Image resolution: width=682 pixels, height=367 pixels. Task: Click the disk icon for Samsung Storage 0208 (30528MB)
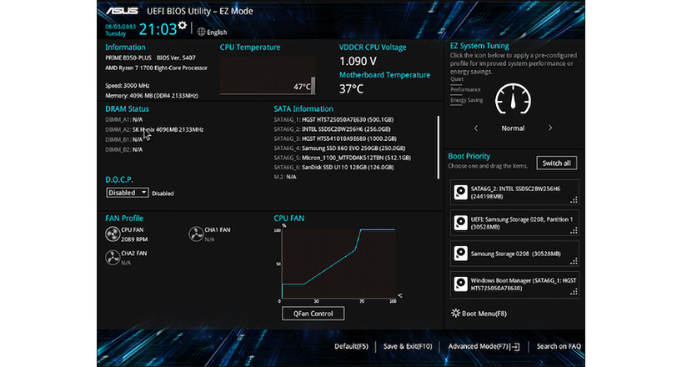pyautogui.click(x=460, y=254)
